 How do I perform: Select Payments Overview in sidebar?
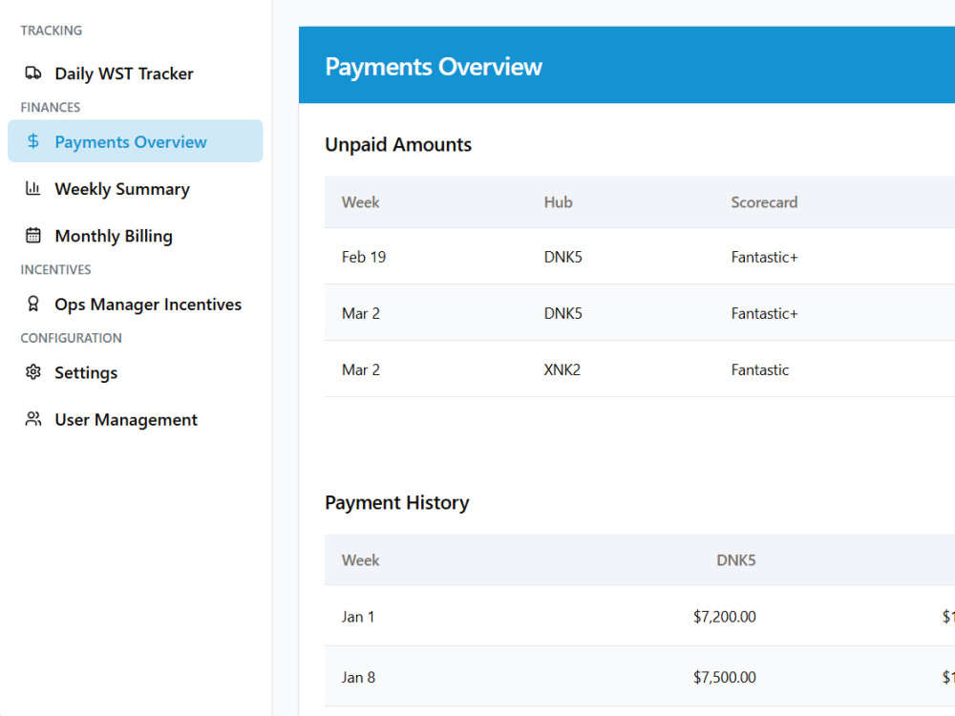[x=136, y=141]
